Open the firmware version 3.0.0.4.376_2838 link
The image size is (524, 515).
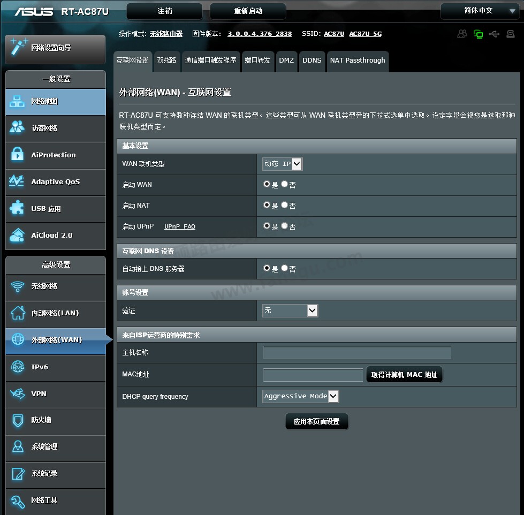pos(260,34)
